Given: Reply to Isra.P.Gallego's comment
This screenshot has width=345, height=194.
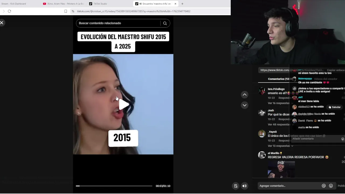Looking at the screenshot, I should click(x=284, y=98).
